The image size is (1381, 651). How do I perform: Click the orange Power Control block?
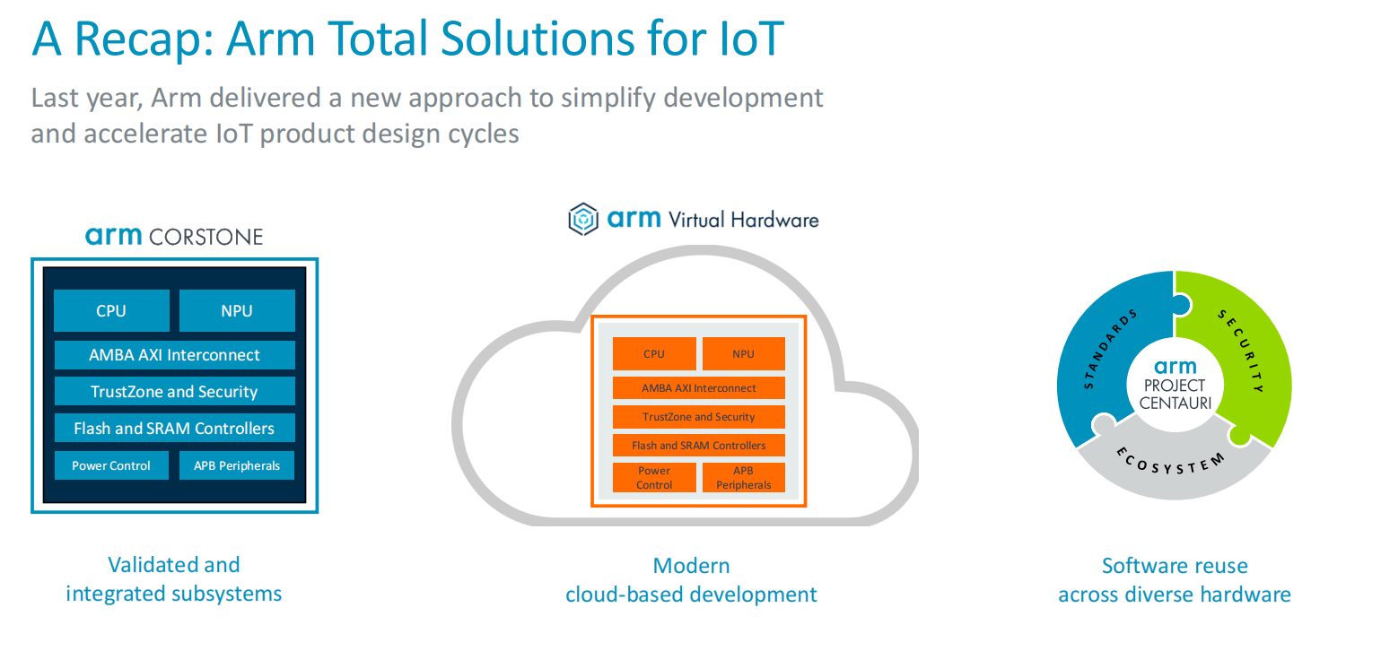point(654,478)
